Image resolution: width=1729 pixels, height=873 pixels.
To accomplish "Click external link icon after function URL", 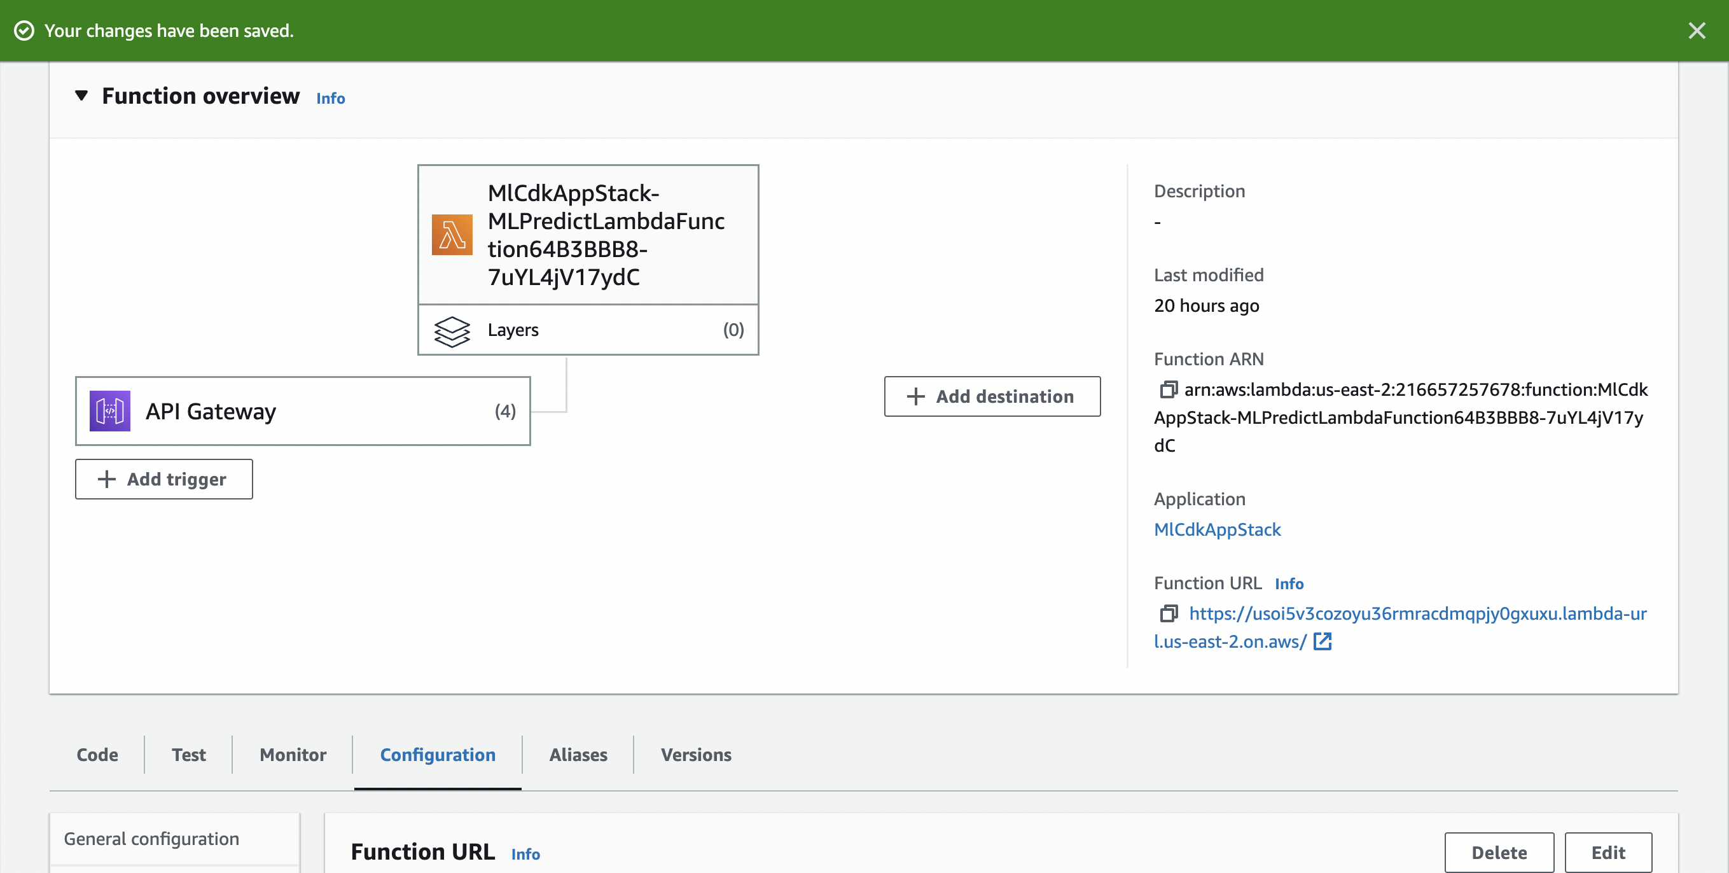I will [1322, 641].
